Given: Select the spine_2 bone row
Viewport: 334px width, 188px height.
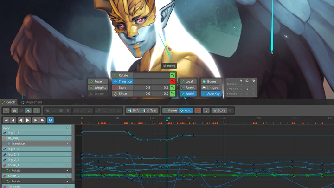Looking at the screenshot, I should tap(37, 176).
